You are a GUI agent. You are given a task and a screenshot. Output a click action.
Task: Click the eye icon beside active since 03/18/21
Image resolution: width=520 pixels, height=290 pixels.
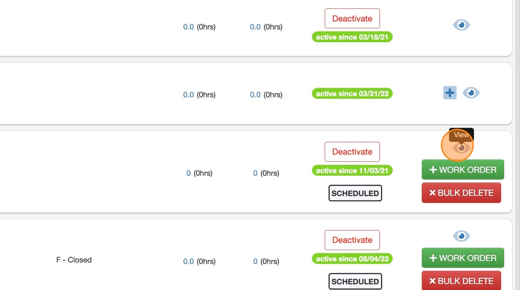[x=461, y=25]
